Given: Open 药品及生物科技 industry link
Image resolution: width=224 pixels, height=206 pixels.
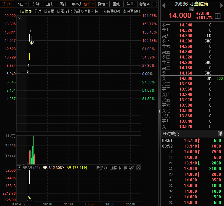Looking at the screenshot, I should pos(86,12).
